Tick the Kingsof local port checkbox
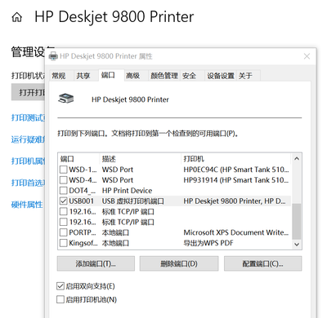The image size is (327, 318). 64,243
